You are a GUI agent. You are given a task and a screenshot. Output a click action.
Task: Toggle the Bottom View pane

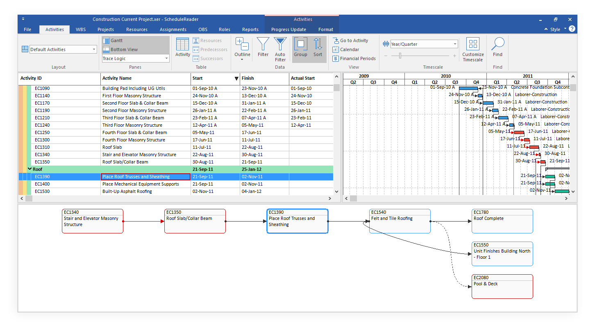[136, 49]
